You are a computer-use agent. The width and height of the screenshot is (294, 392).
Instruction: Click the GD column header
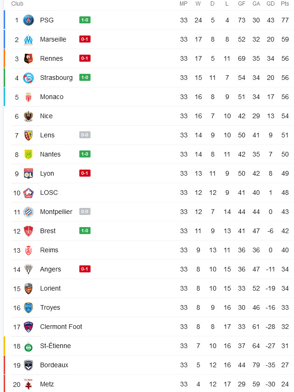tap(270, 4)
